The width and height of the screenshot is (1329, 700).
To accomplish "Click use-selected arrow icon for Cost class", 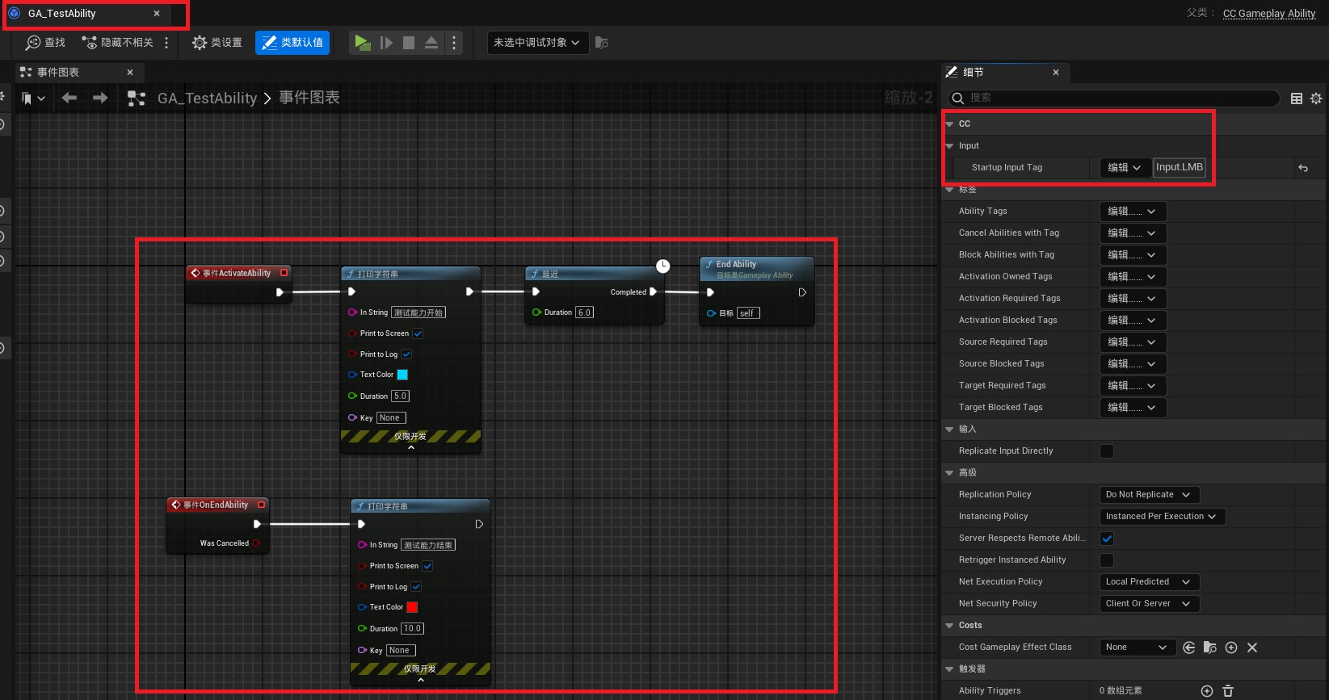I will point(1189,648).
